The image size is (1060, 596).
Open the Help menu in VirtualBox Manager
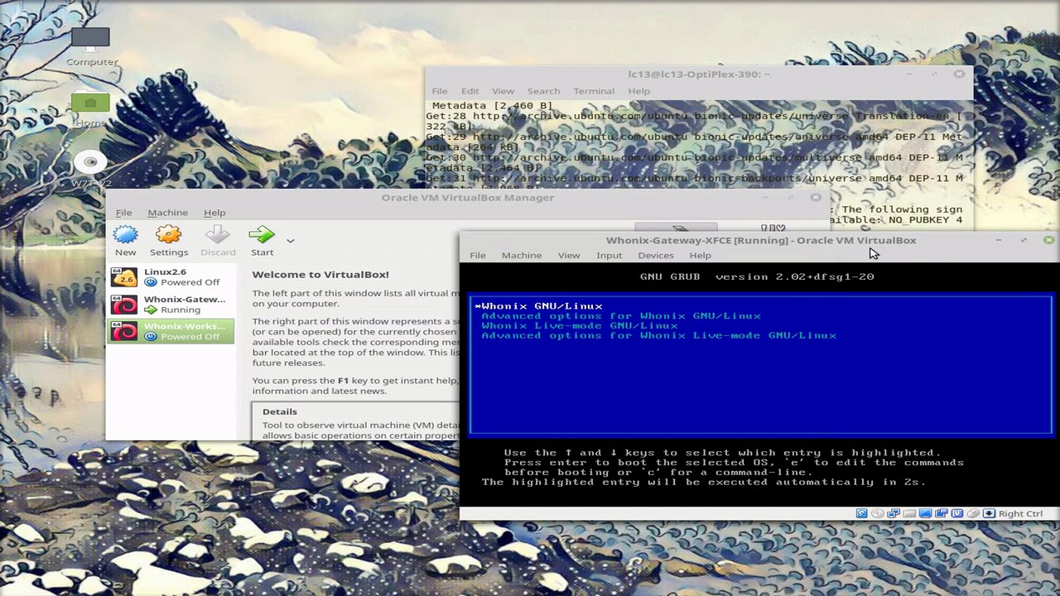tap(214, 213)
